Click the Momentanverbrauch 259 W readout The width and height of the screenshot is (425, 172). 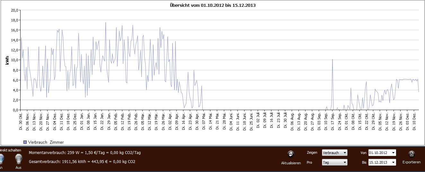coord(84,153)
